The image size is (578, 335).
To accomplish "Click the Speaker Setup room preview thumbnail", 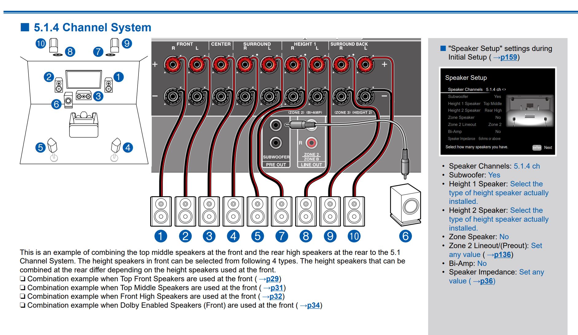I will [x=529, y=111].
